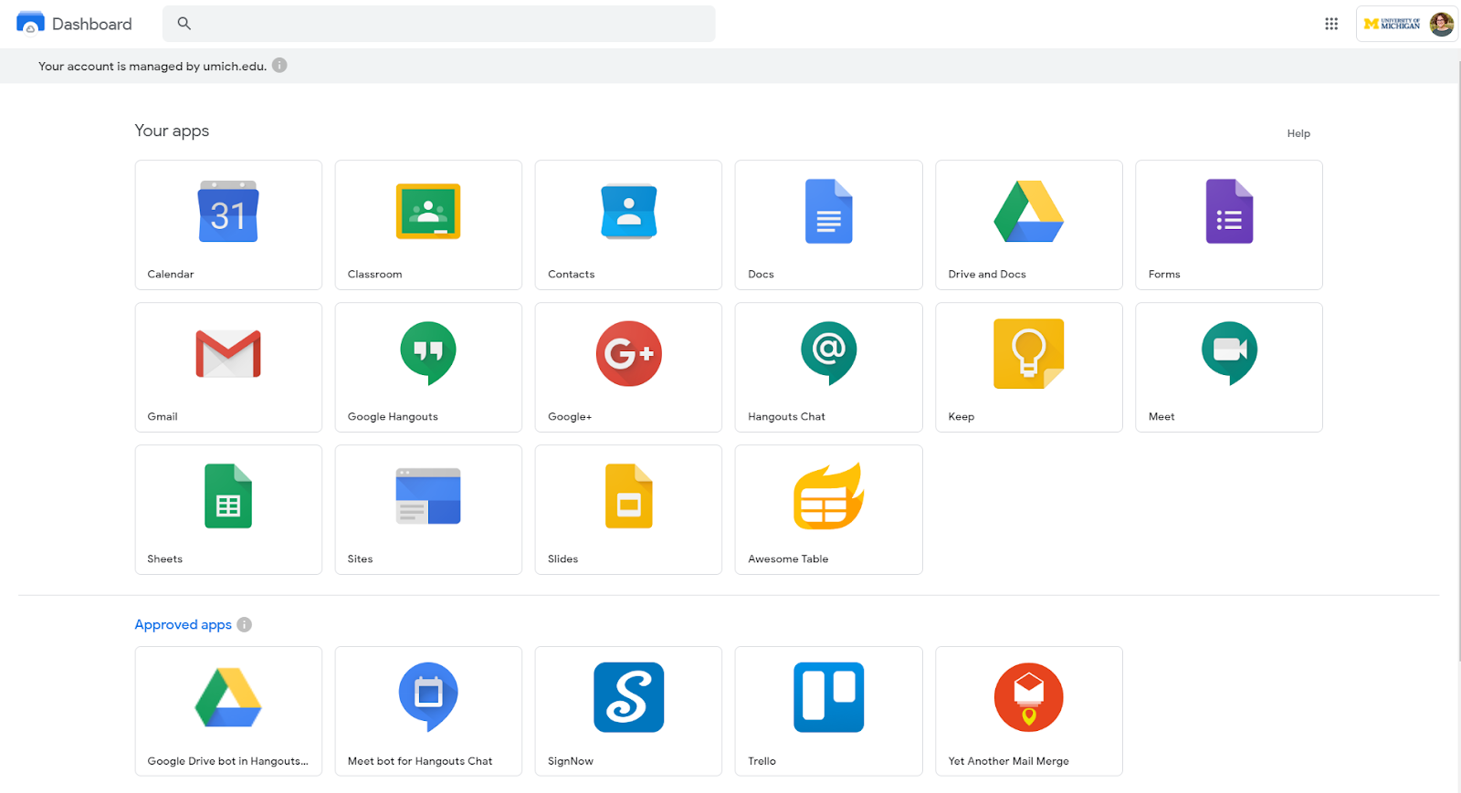Viewport: 1461px width, 793px height.
Task: Launch the Sheets app icon
Action: 228,496
